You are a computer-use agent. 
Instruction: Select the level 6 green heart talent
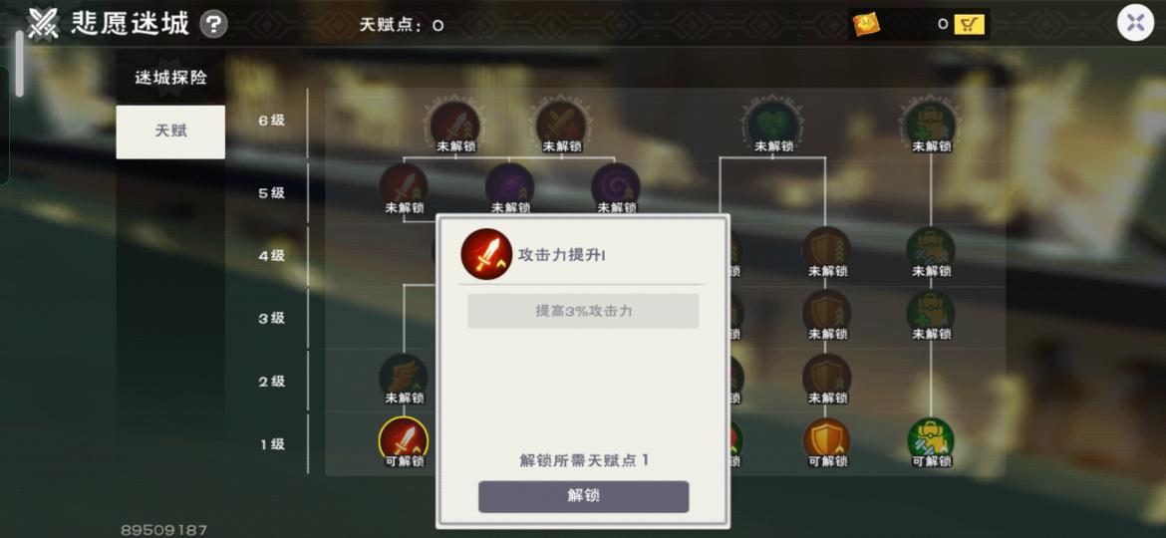772,125
